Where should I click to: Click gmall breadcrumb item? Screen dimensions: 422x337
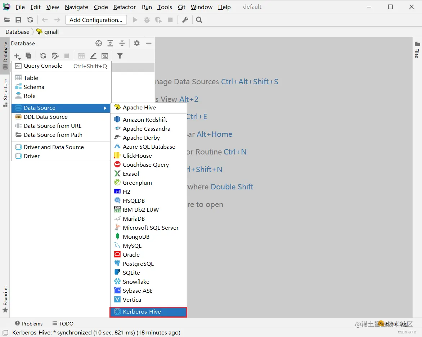click(48, 32)
